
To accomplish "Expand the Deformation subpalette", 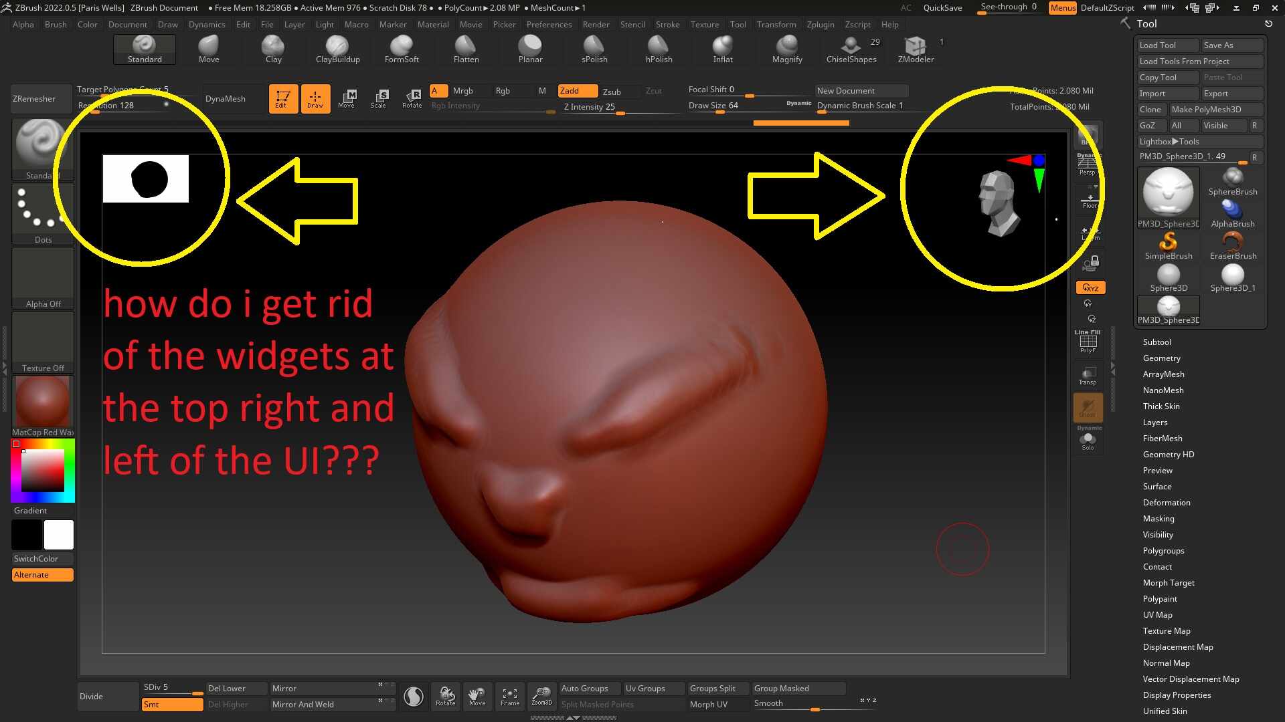I will 1166,503.
